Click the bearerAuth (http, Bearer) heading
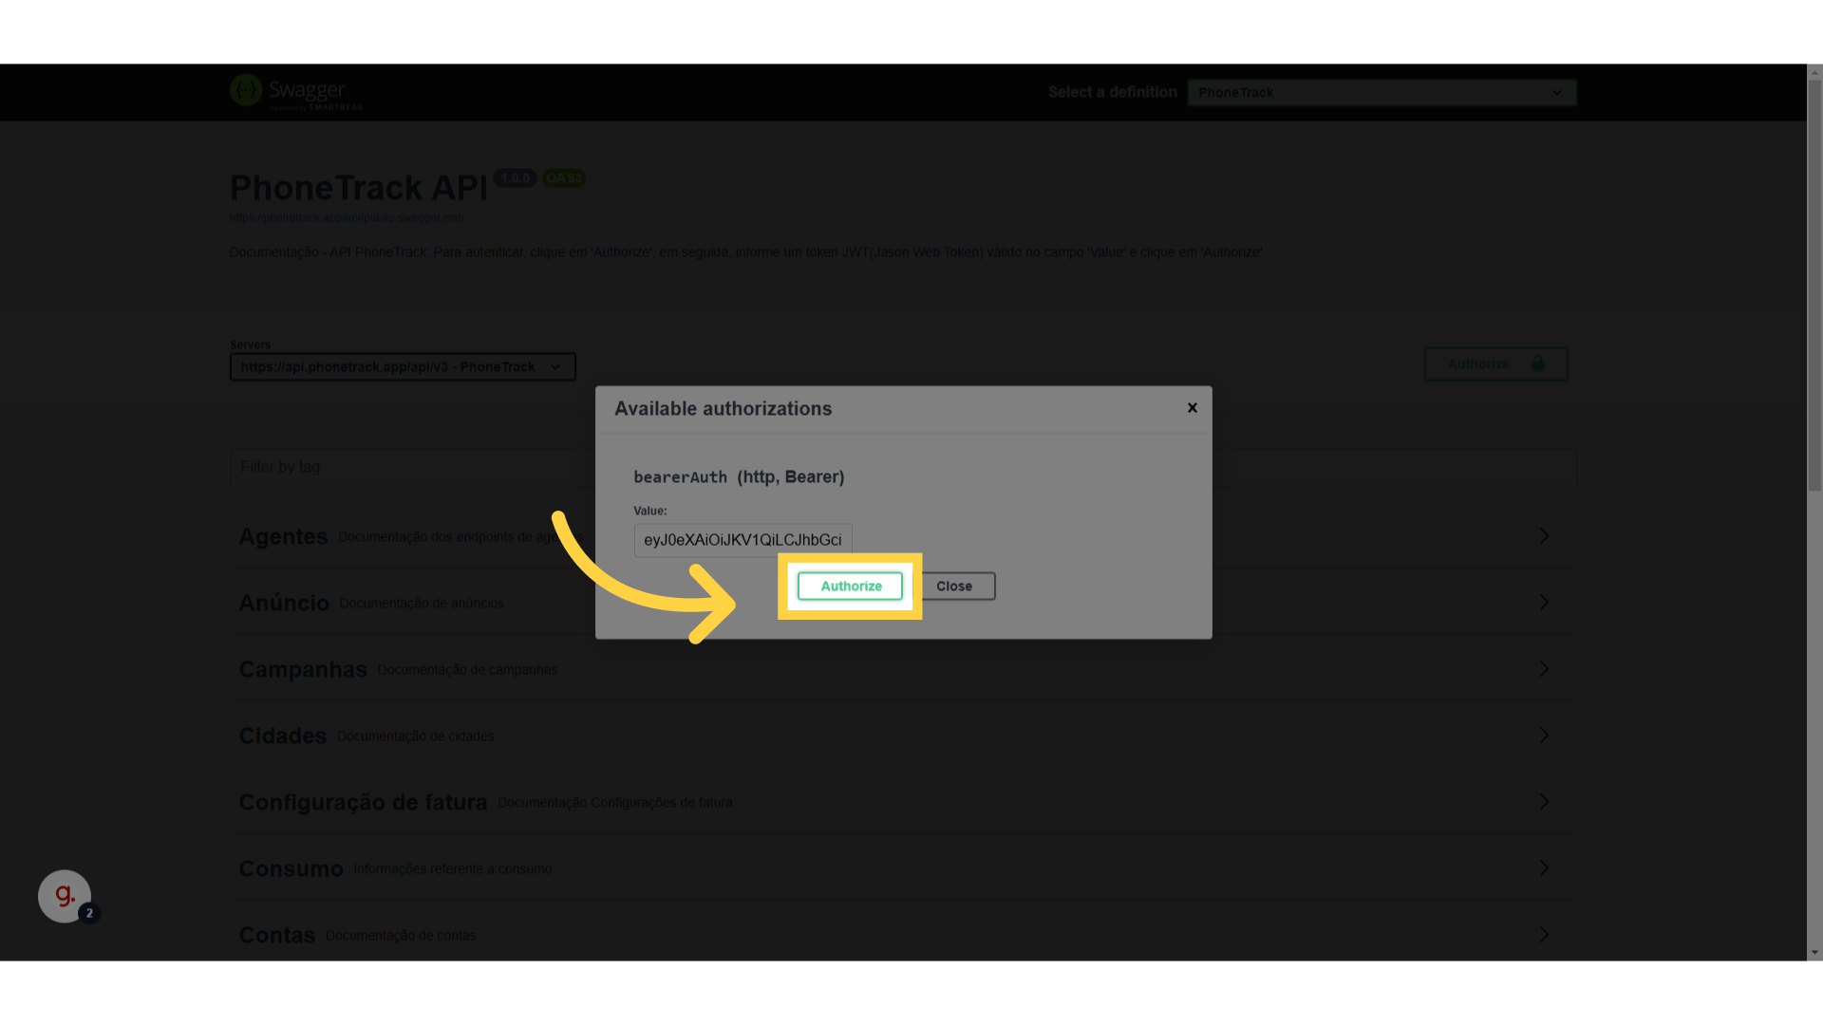This screenshot has width=1823, height=1025. [x=739, y=477]
